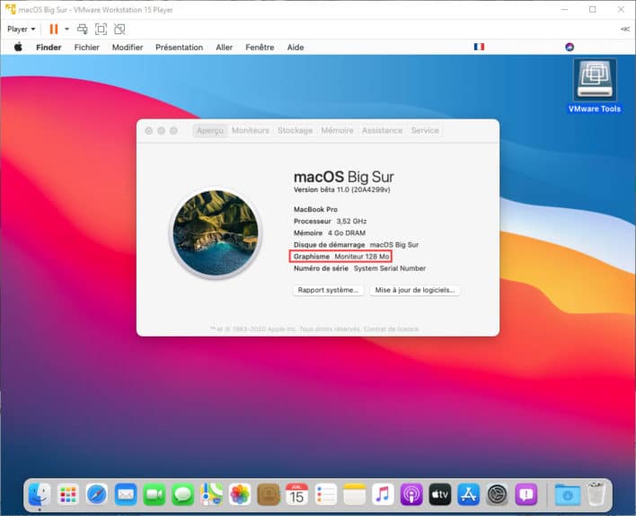Switch to the Mémoire tab
The image size is (636, 516).
tap(337, 130)
